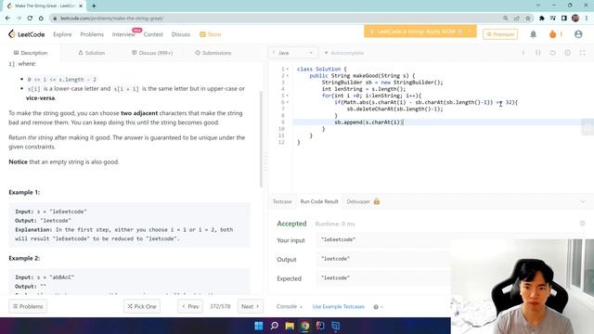Click the LeetCode logo

pyautogui.click(x=26, y=34)
